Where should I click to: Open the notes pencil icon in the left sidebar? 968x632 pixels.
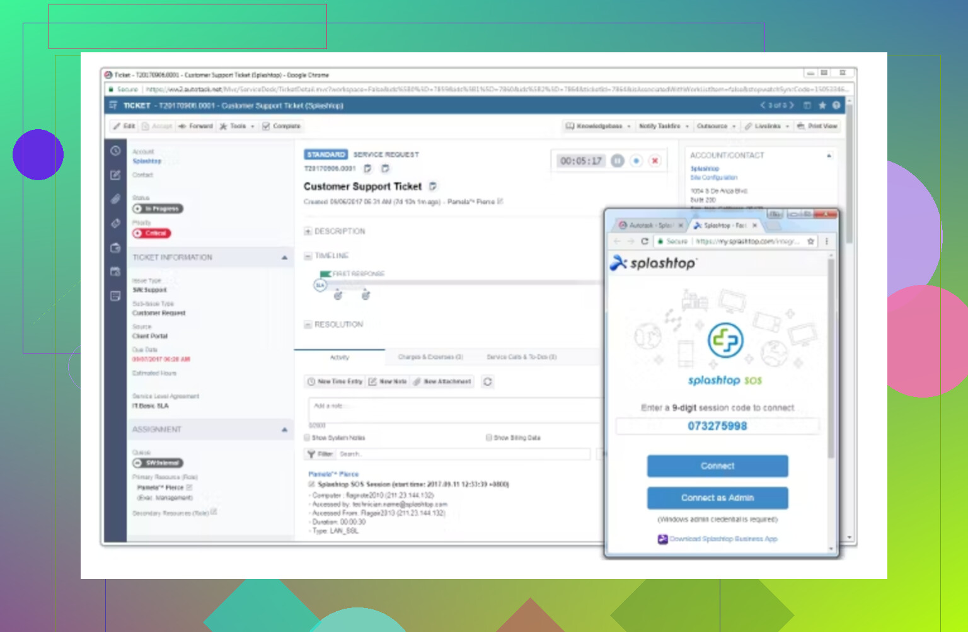pos(115,175)
